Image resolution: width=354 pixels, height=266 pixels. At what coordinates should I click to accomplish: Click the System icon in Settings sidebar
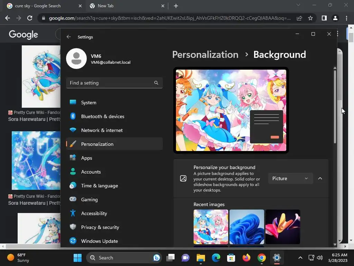[73, 102]
